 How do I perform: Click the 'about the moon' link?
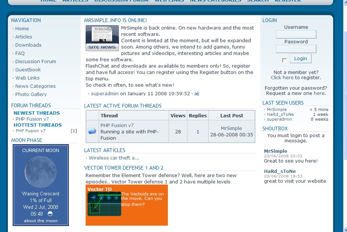[x=41, y=221]
